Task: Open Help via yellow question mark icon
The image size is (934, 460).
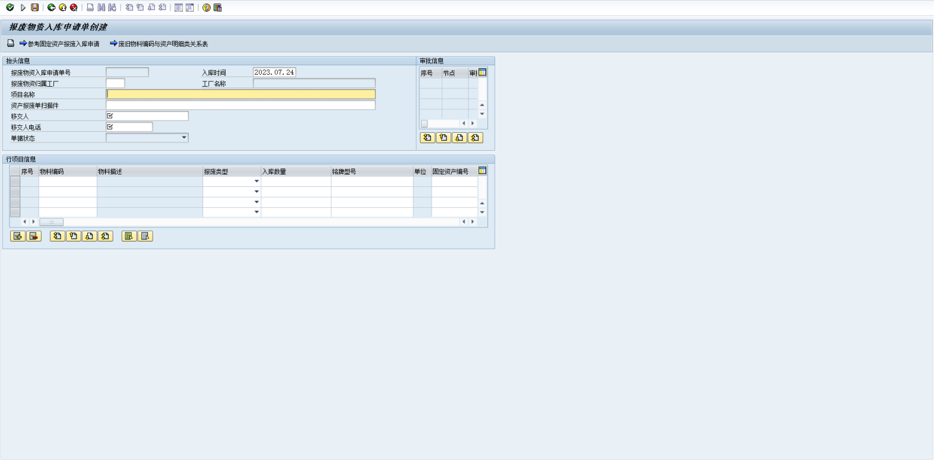Action: [206, 8]
